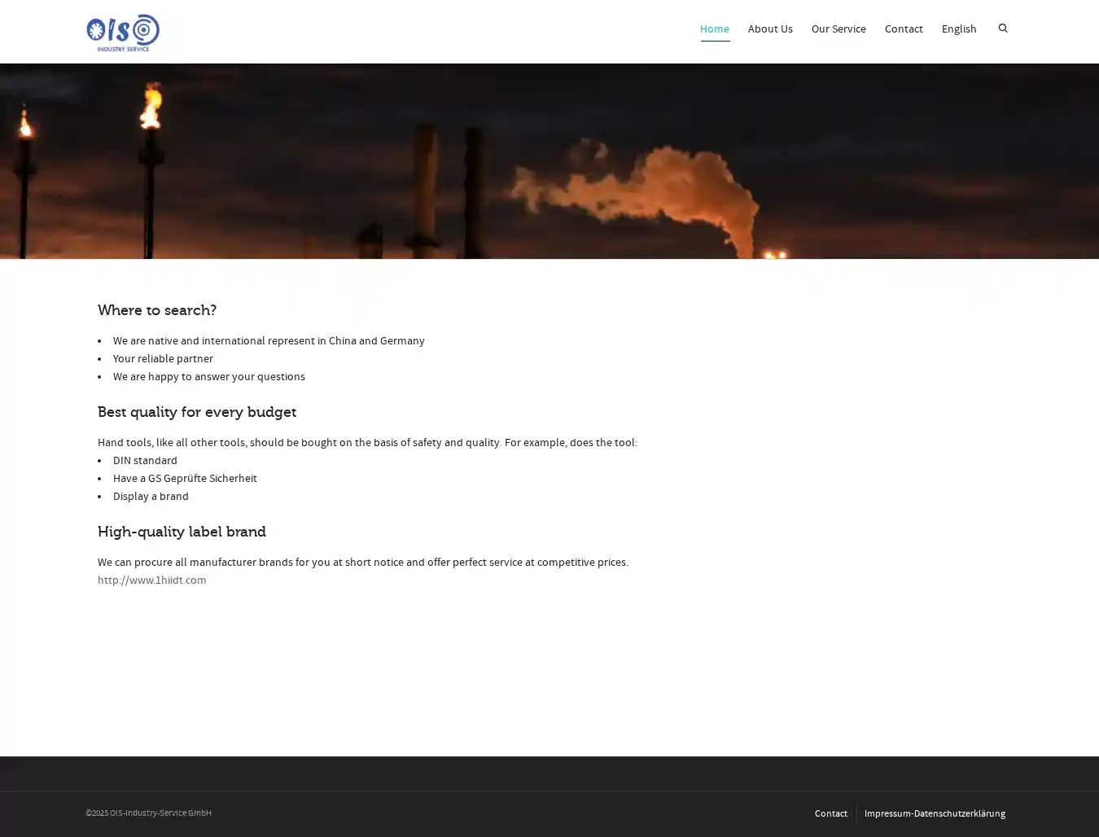The width and height of the screenshot is (1099, 837).
Task: Go to the Home menu item
Action: click(x=714, y=29)
